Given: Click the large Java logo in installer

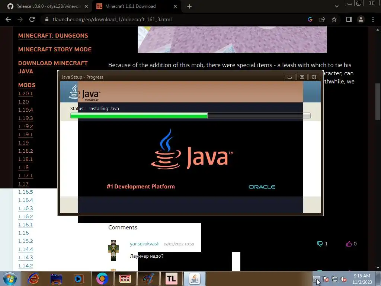Looking at the screenshot, I should tap(192, 149).
